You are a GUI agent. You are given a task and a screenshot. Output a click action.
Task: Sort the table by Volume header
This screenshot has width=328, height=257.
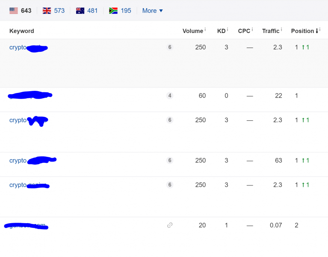pyautogui.click(x=193, y=31)
